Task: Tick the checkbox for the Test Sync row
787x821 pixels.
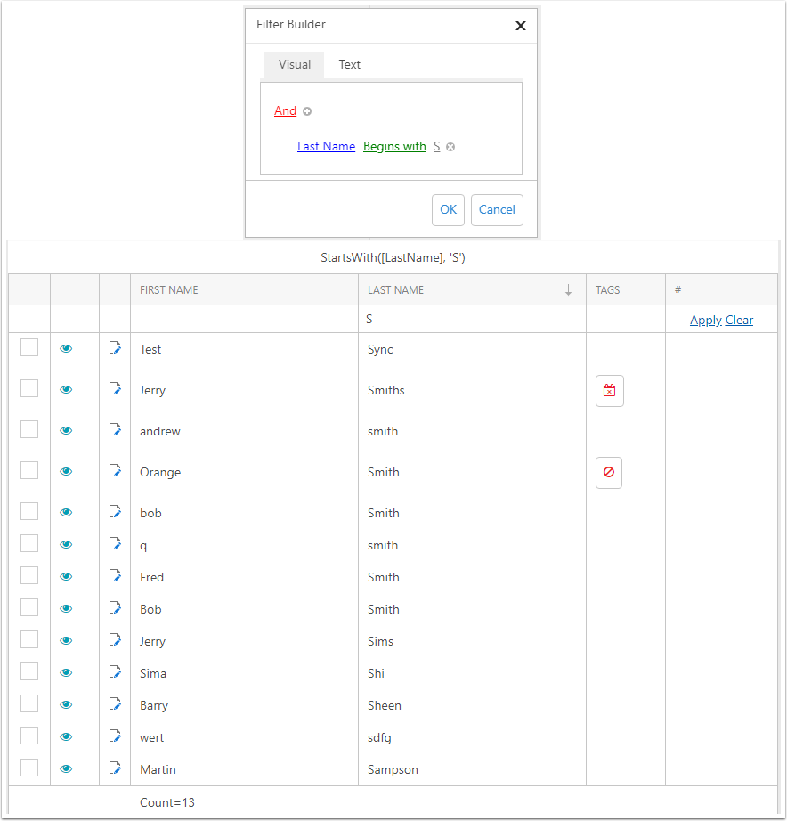Action: 29,347
